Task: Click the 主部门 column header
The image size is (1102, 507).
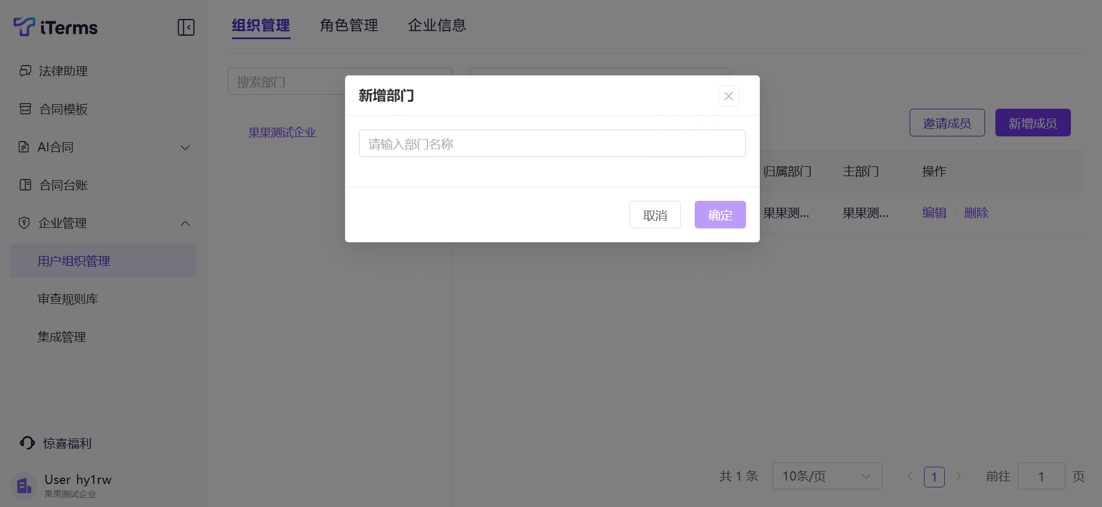Action: coord(861,171)
